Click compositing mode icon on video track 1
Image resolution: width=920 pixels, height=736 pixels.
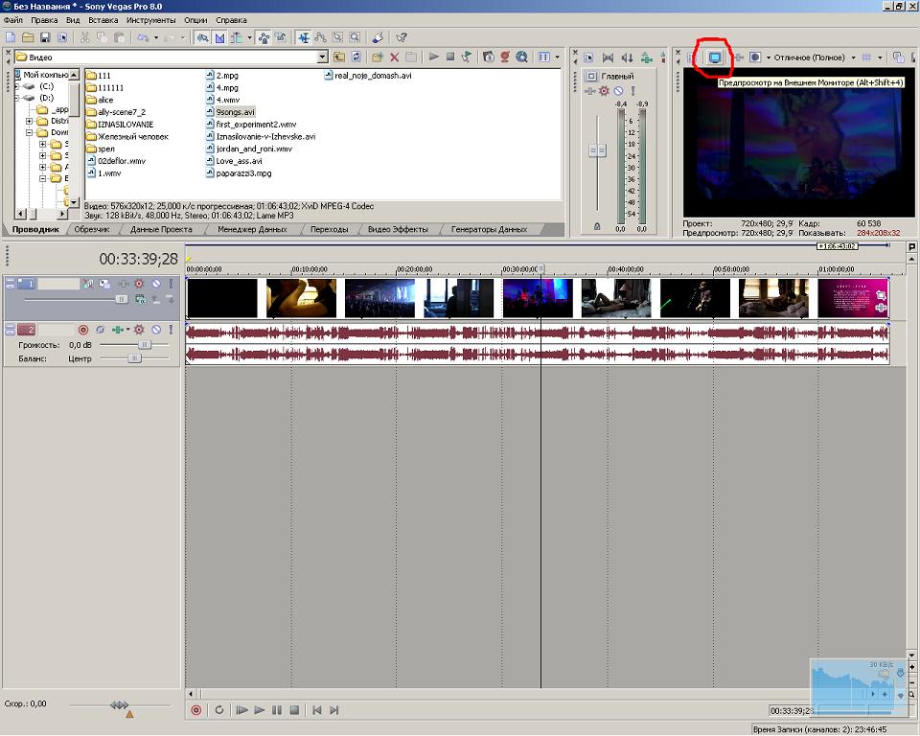point(140,299)
